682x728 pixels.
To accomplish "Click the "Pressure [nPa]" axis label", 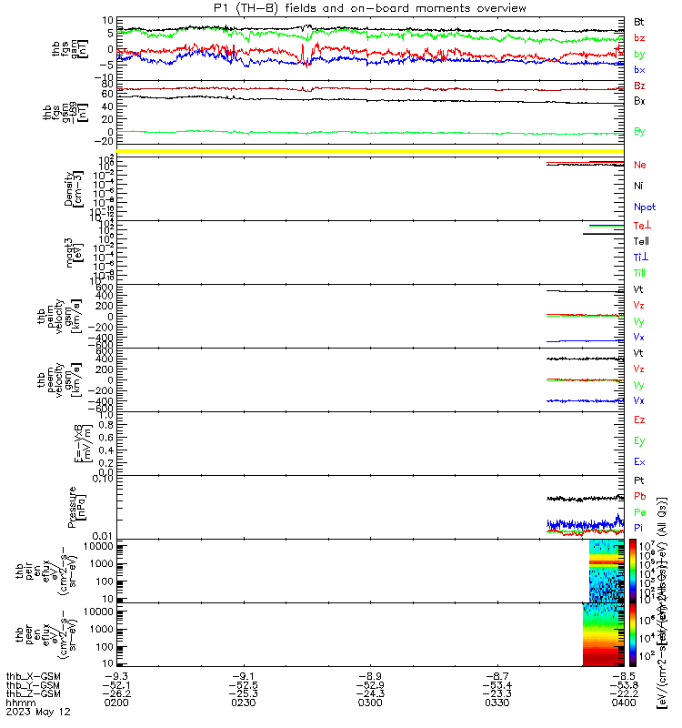I will [x=76, y=507].
